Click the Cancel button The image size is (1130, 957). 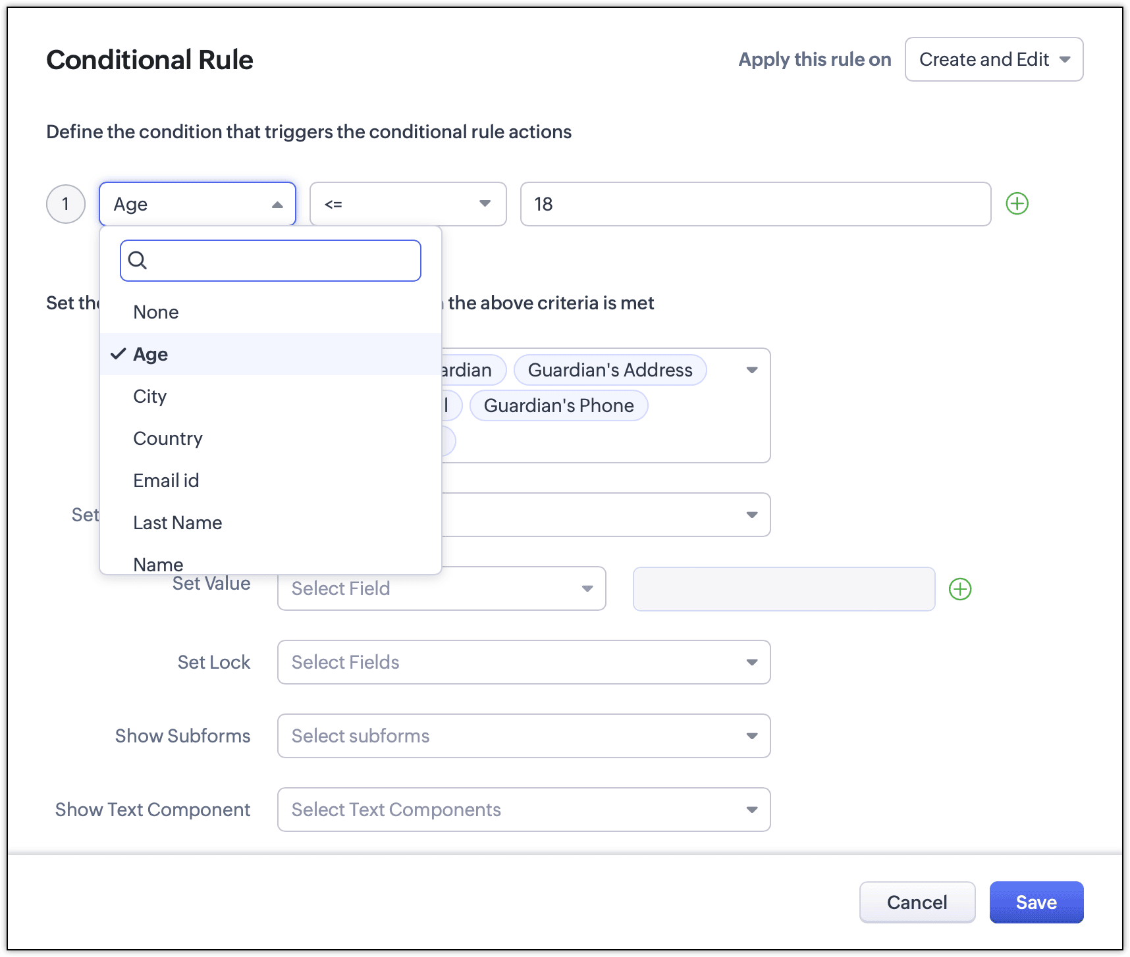[x=917, y=902]
